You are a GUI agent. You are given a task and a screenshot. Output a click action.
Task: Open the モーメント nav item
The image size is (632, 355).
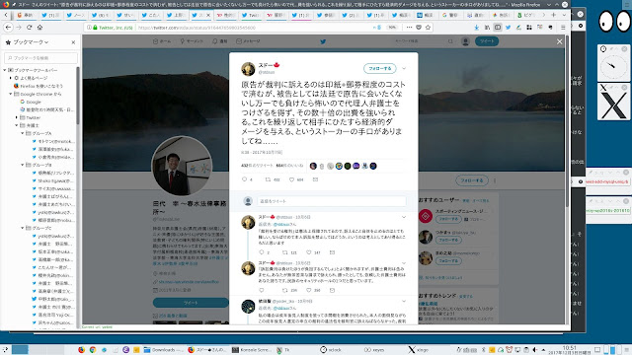[192, 41]
